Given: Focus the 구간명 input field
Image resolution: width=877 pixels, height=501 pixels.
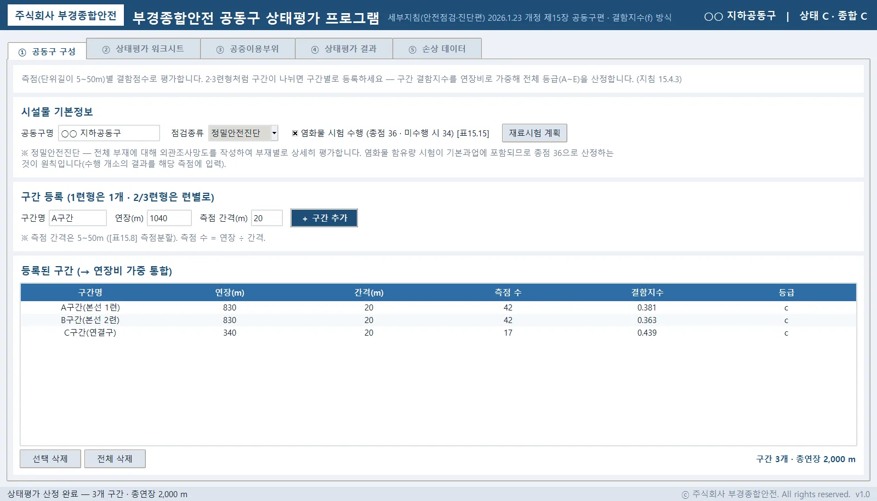Looking at the screenshot, I should (78, 218).
